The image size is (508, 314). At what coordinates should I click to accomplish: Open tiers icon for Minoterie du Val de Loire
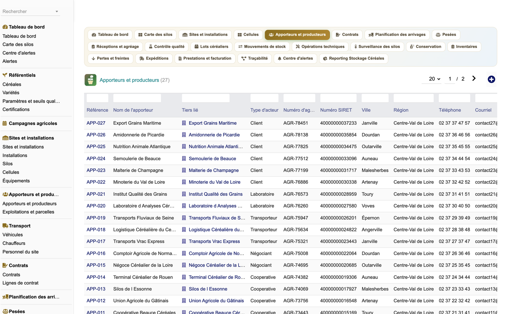point(184,182)
